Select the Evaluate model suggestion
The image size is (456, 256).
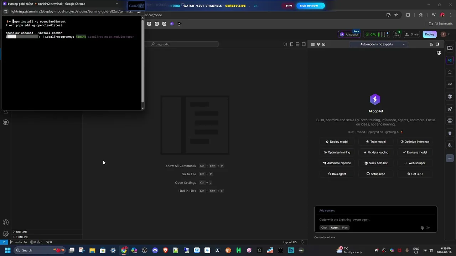415,152
